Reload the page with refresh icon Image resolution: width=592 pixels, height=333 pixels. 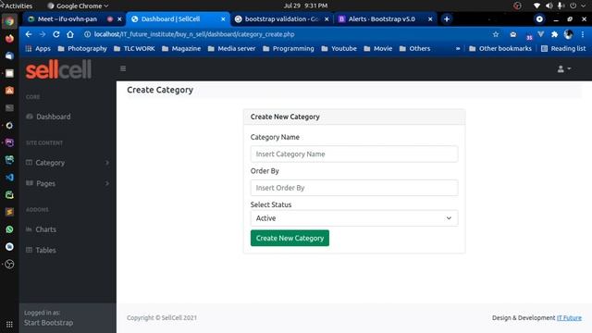[56, 34]
